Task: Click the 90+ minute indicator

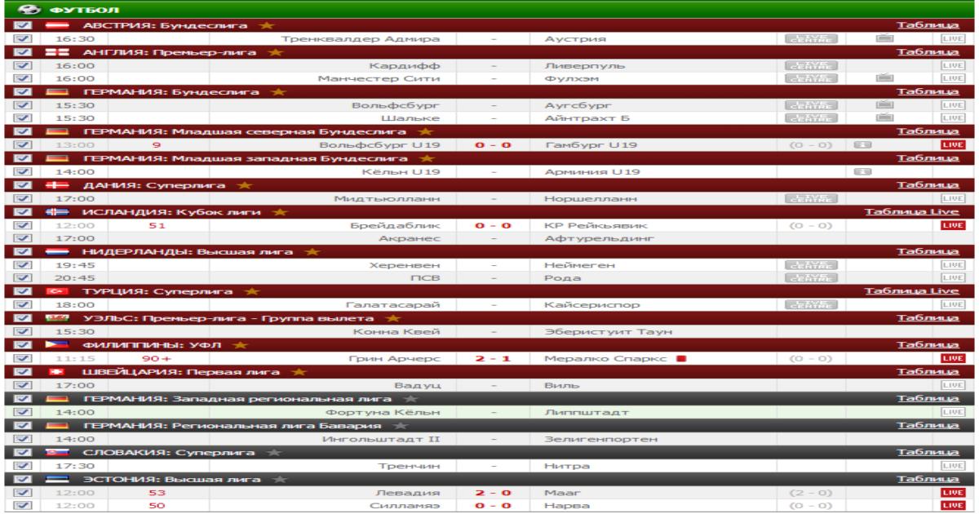Action: 156,359
